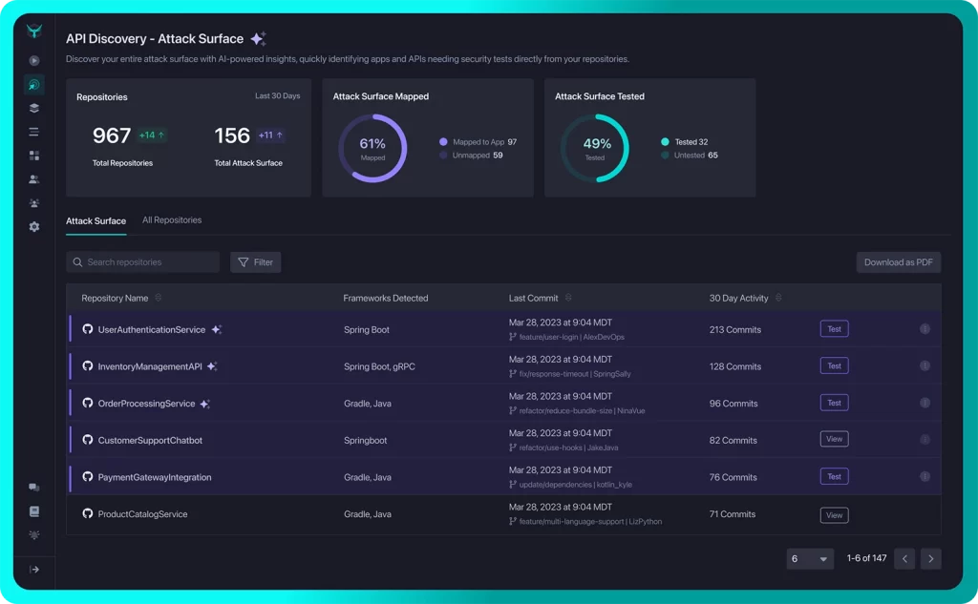Open the bug alert icon in sidebar
The height and width of the screenshot is (604, 978).
(34, 535)
